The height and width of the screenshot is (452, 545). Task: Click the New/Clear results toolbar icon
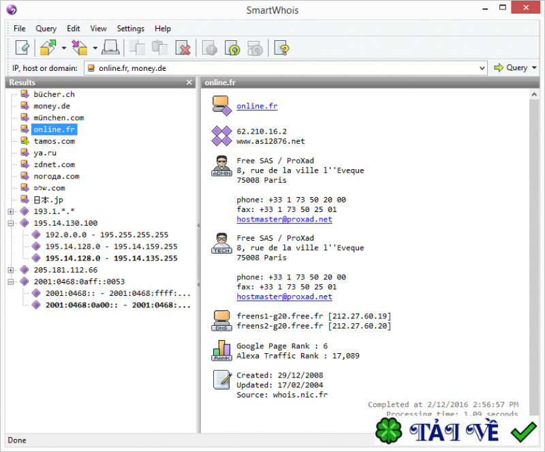coord(22,48)
